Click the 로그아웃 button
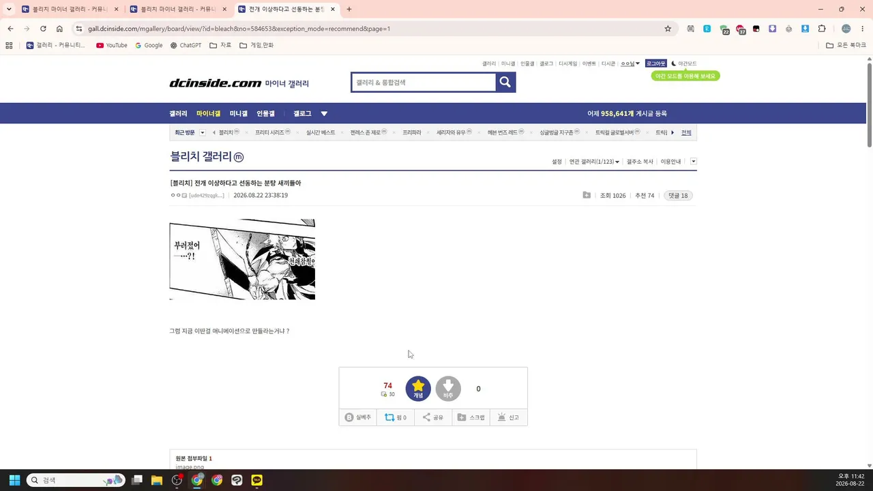Image resolution: width=873 pixels, height=491 pixels. click(x=656, y=63)
